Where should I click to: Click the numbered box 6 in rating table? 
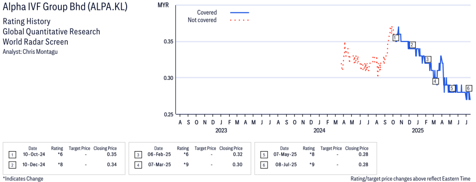coord(264,165)
